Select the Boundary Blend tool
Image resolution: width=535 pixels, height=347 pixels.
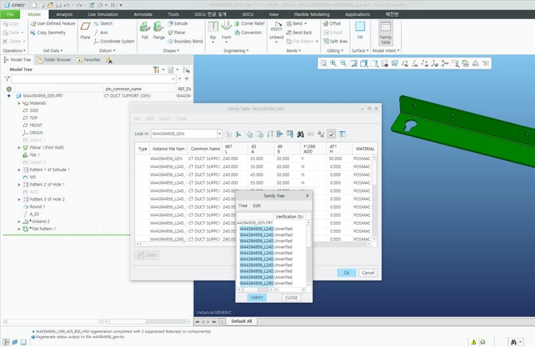185,42
